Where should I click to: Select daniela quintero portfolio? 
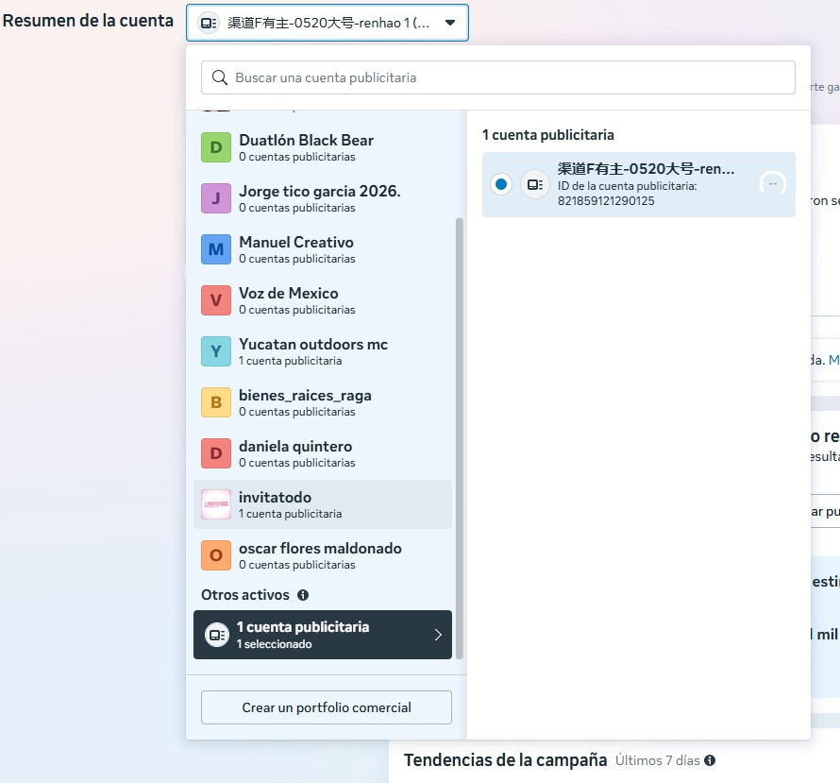click(x=323, y=453)
